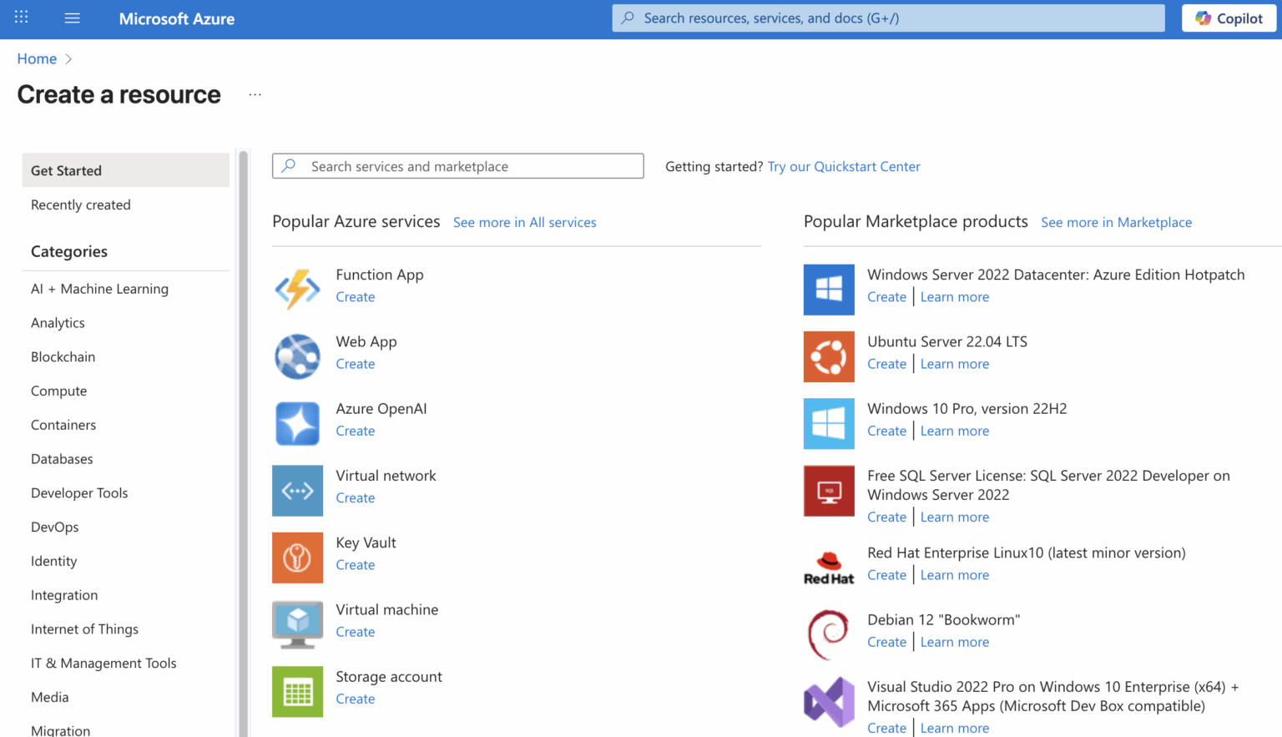
Task: Open Try our Quickstart Center link
Action: coord(844,167)
